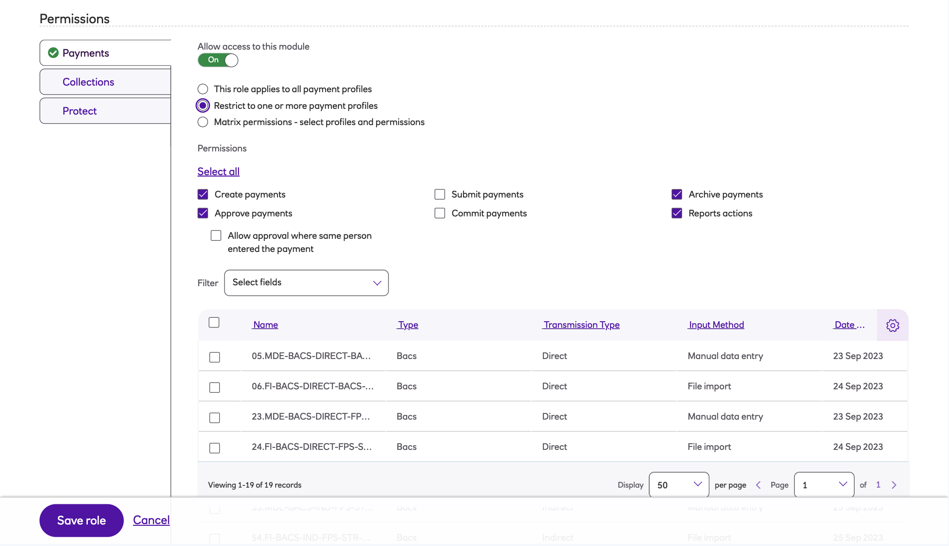The height and width of the screenshot is (546, 949).
Task: Uncheck Create payments permission
Action: click(203, 194)
